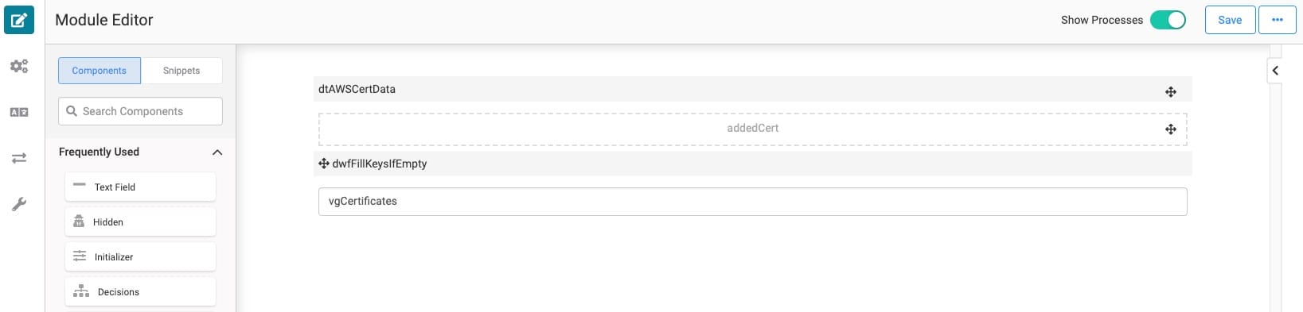Collapse the Frequently Used section
1303x312 pixels.
[217, 152]
